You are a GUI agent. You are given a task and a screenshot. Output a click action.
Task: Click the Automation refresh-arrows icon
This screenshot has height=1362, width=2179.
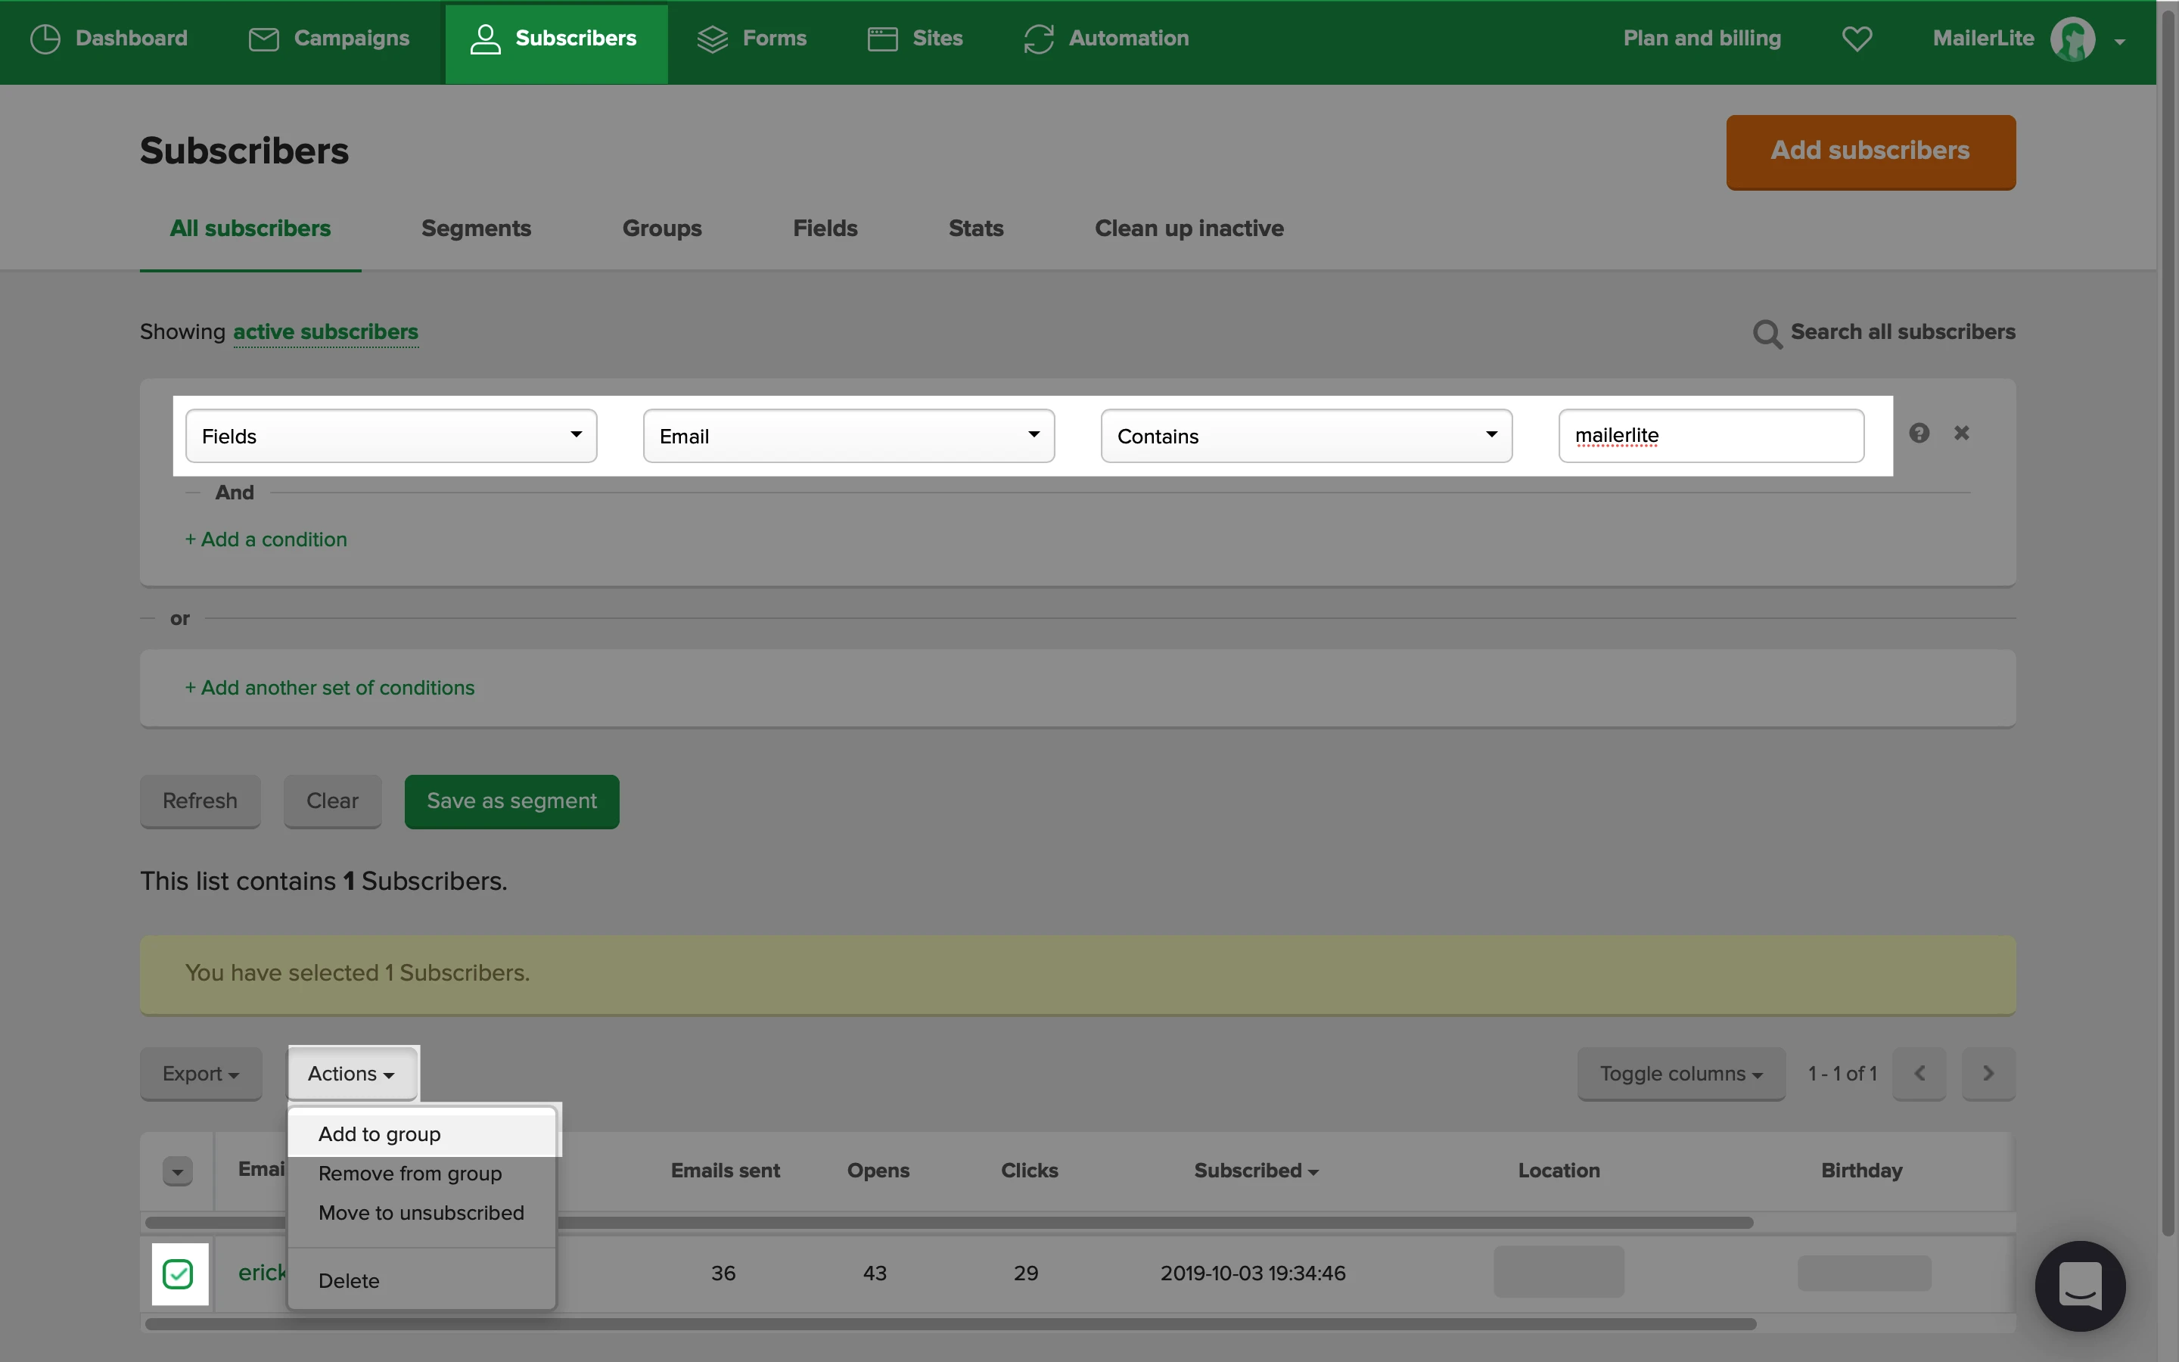[x=1038, y=39]
